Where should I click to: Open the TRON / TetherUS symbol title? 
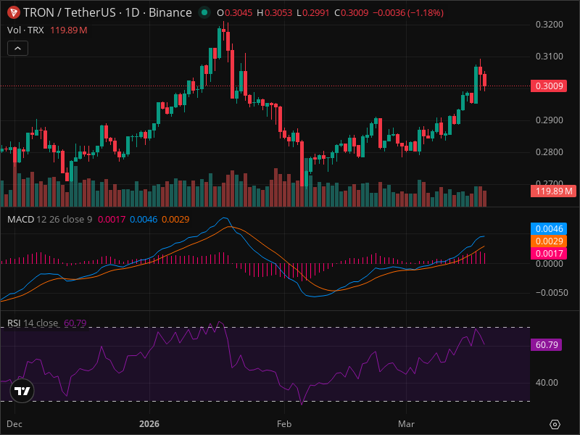107,12
